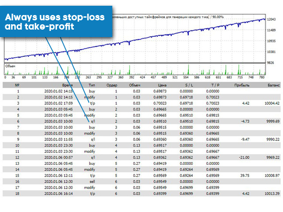Click the 780 tick on chart x-axis
283x212 pixels.
click(x=261, y=77)
